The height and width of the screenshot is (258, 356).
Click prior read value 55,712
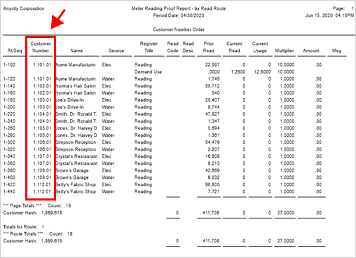tap(212, 86)
